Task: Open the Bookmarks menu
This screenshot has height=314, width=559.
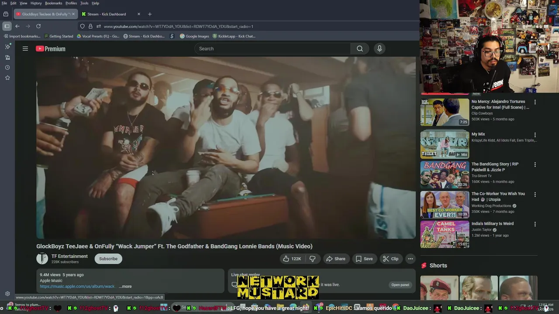Action: (54, 3)
